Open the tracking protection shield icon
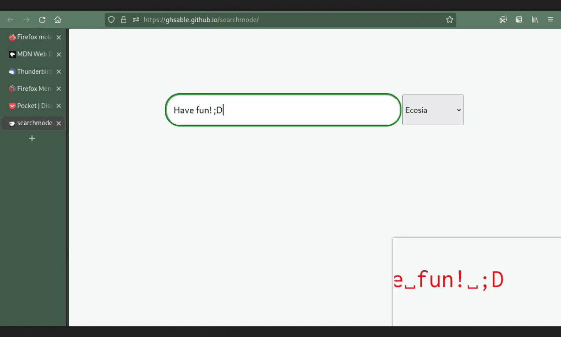 coord(111,19)
